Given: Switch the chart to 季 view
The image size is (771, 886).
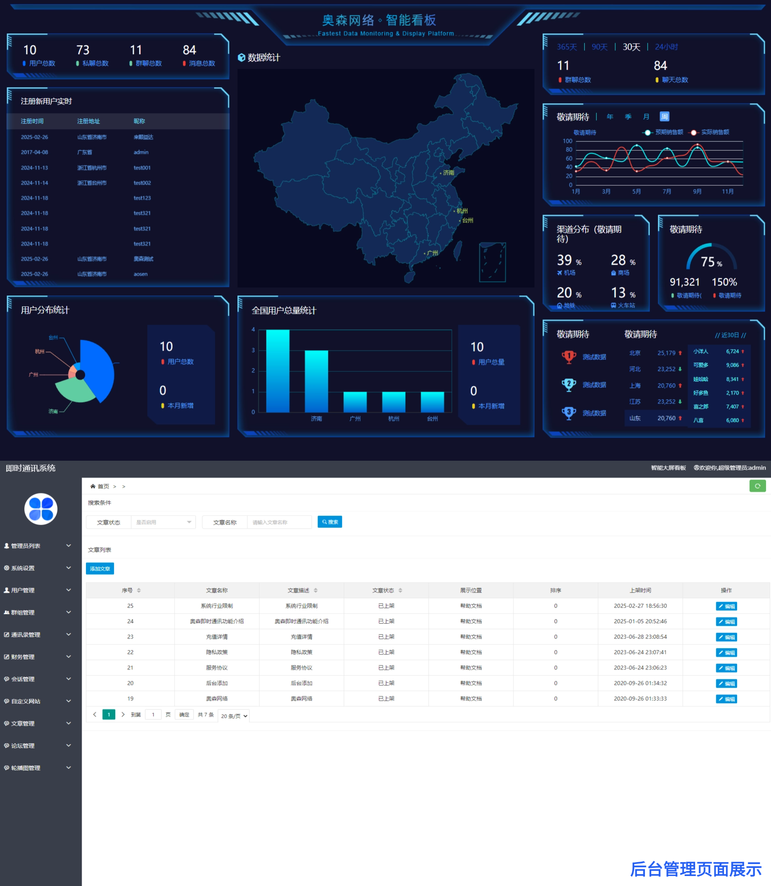Looking at the screenshot, I should 628,116.
